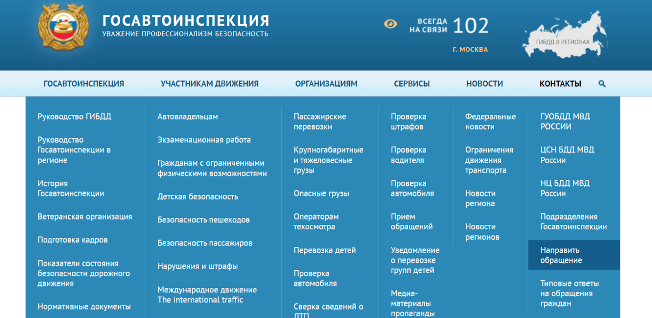Open Ветеранская организация link

point(85,217)
